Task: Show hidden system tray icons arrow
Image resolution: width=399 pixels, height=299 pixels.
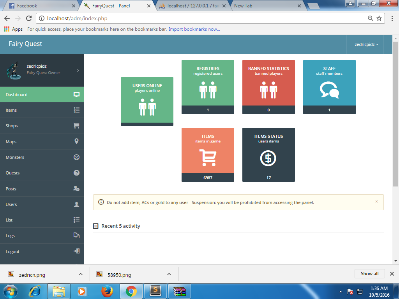Action: tap(341, 292)
